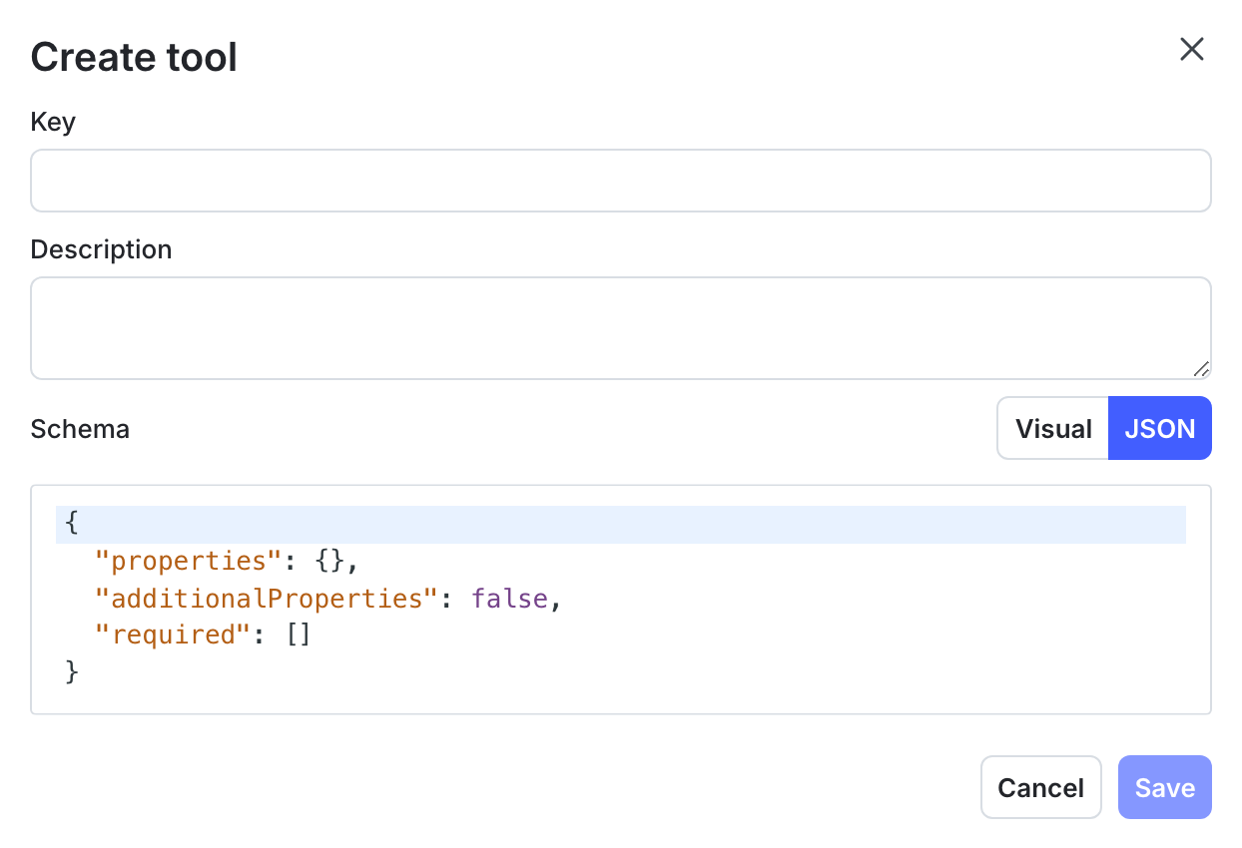The width and height of the screenshot is (1242, 848).
Task: Click the Save button
Action: coord(1164,787)
